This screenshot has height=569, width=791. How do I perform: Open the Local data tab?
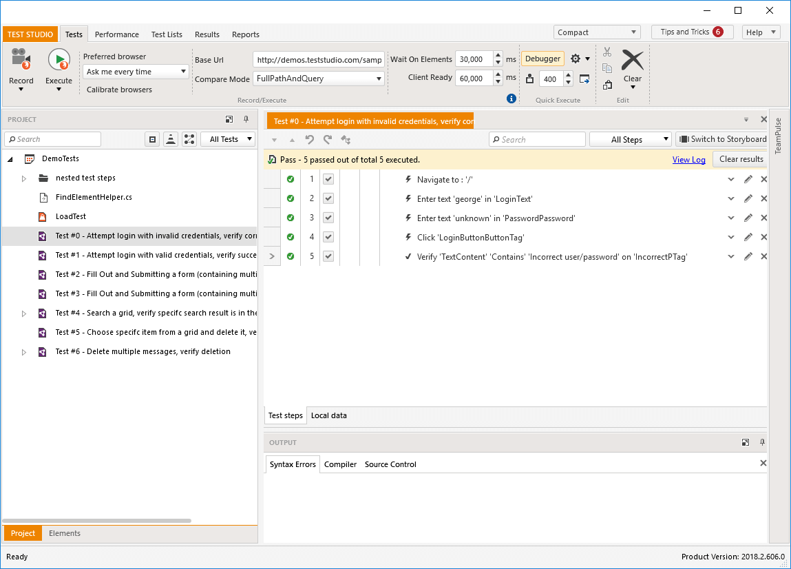click(x=329, y=415)
